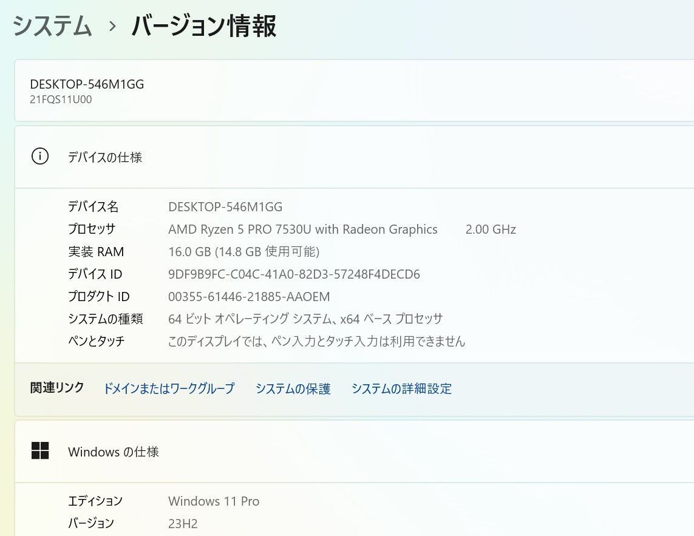Click the ペンとタッチ label
694x536 pixels.
click(x=97, y=341)
